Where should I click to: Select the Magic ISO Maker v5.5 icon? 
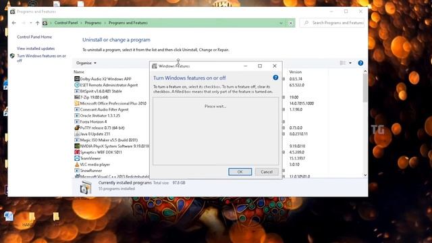click(x=77, y=140)
